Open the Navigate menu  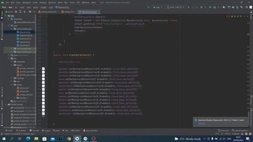[26, 2]
